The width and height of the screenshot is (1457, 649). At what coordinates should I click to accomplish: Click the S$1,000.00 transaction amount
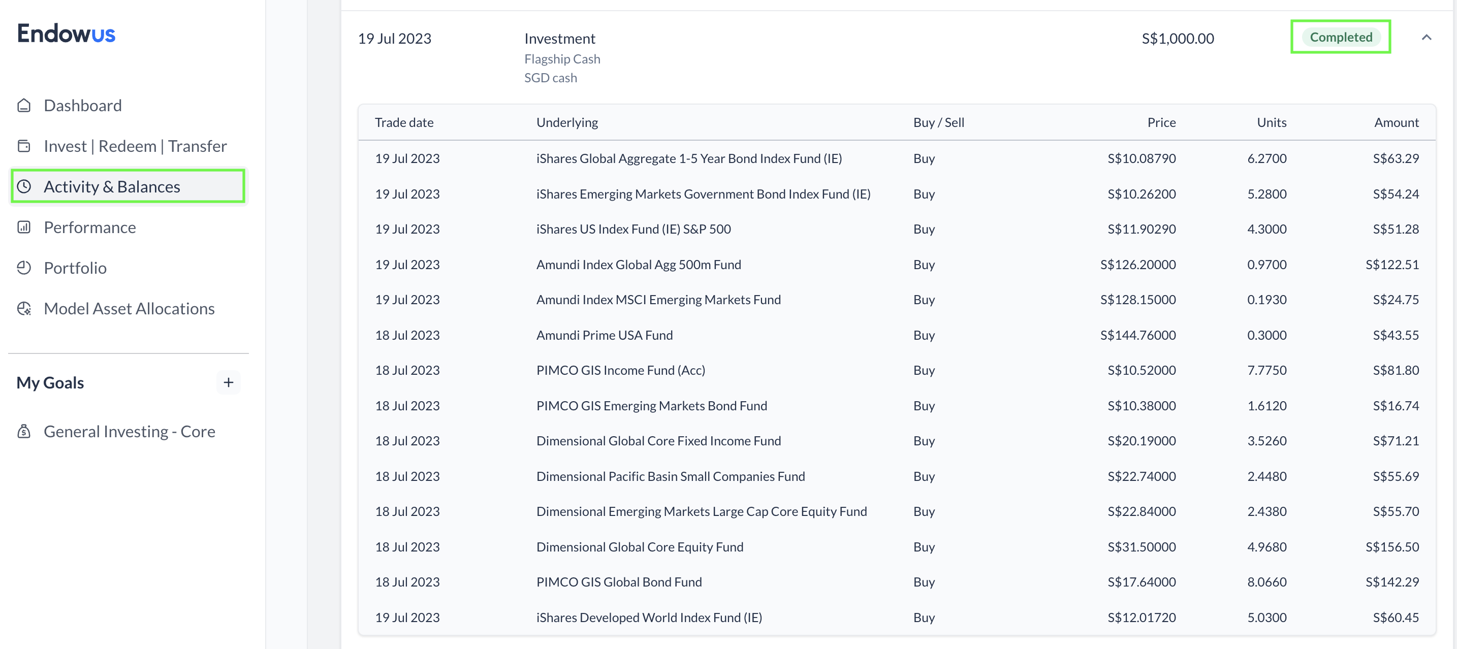coord(1178,39)
